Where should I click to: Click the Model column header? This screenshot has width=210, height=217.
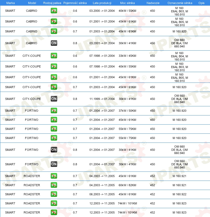[x=32, y=3]
